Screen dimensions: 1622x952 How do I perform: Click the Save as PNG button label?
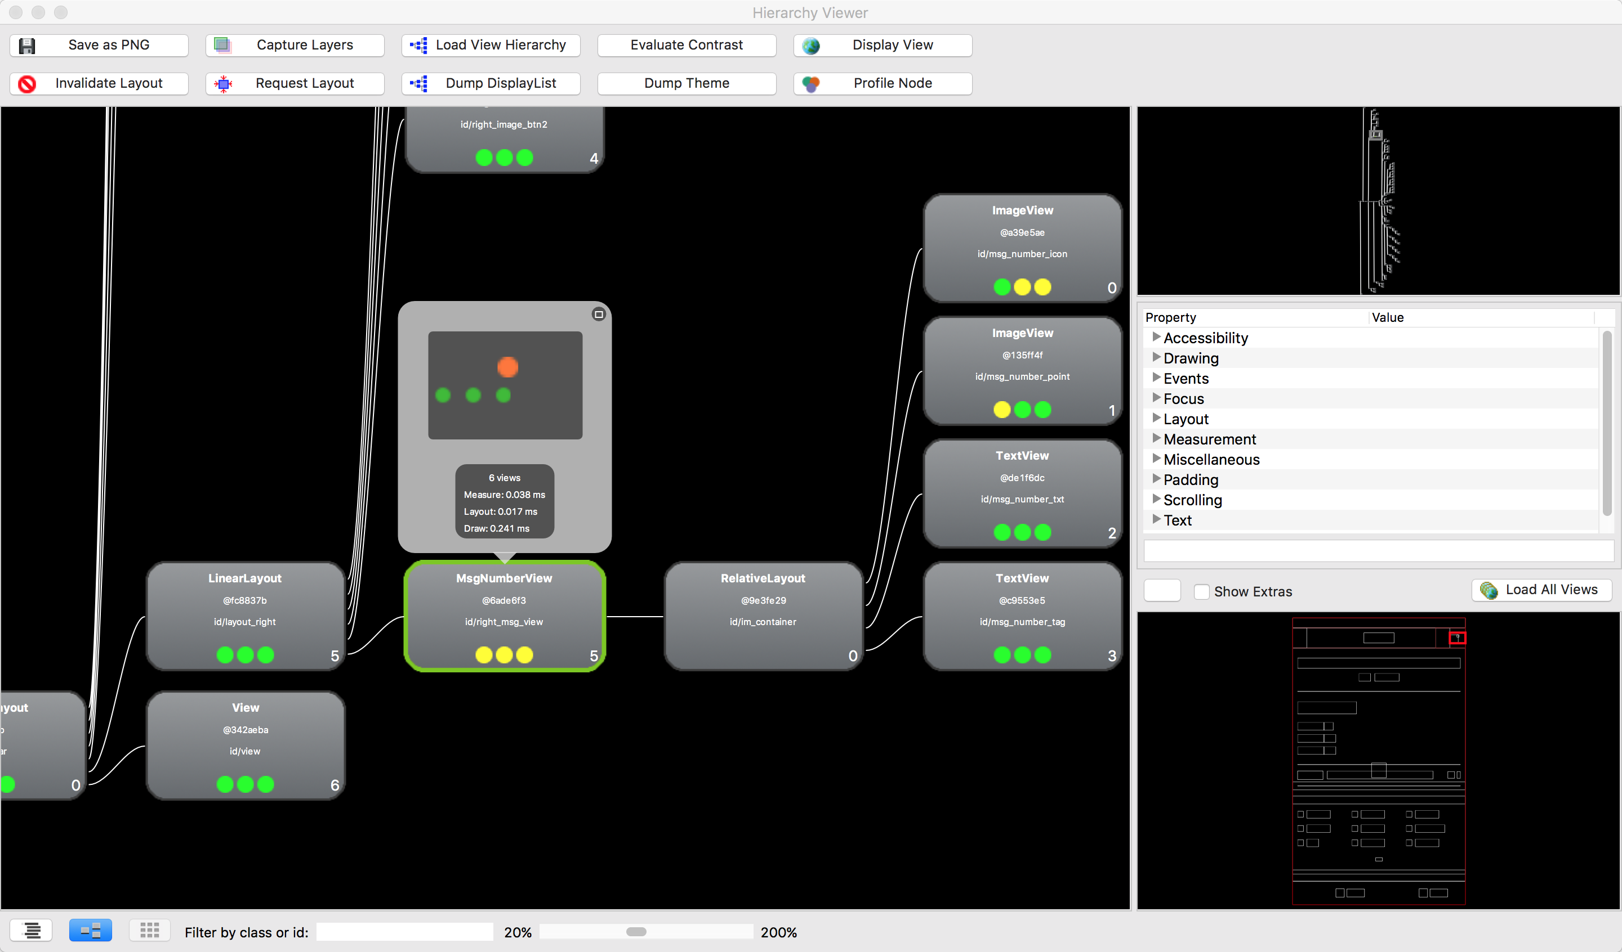109,45
